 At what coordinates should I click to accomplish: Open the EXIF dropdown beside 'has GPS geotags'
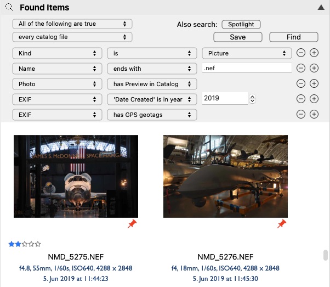pyautogui.click(x=57, y=115)
